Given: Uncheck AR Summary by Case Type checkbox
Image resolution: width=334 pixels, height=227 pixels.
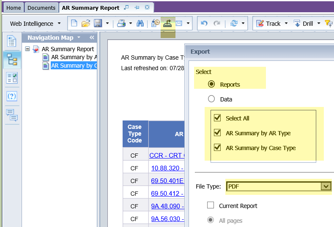Looking at the screenshot, I should click(x=217, y=148).
